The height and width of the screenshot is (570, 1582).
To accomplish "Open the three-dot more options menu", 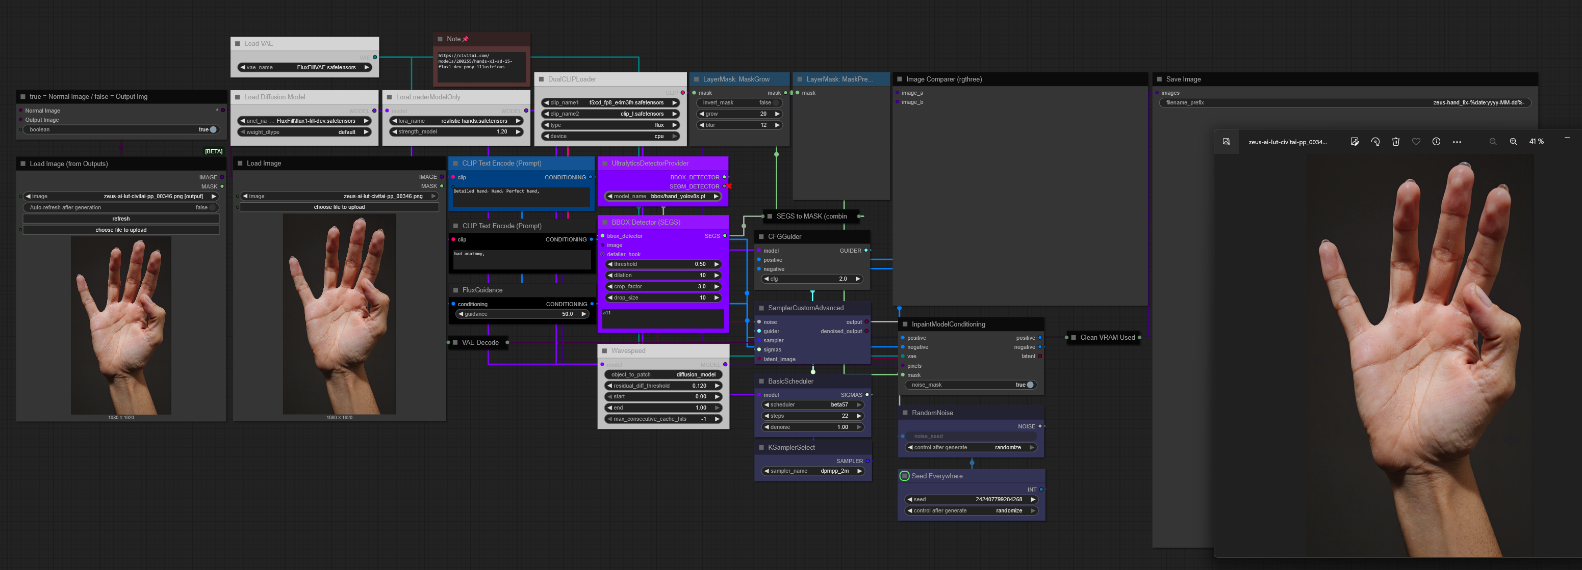I will click(x=1457, y=142).
